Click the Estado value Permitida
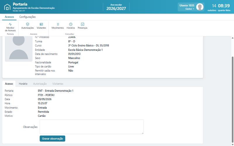This screenshot has height=146, width=234. (43, 112)
